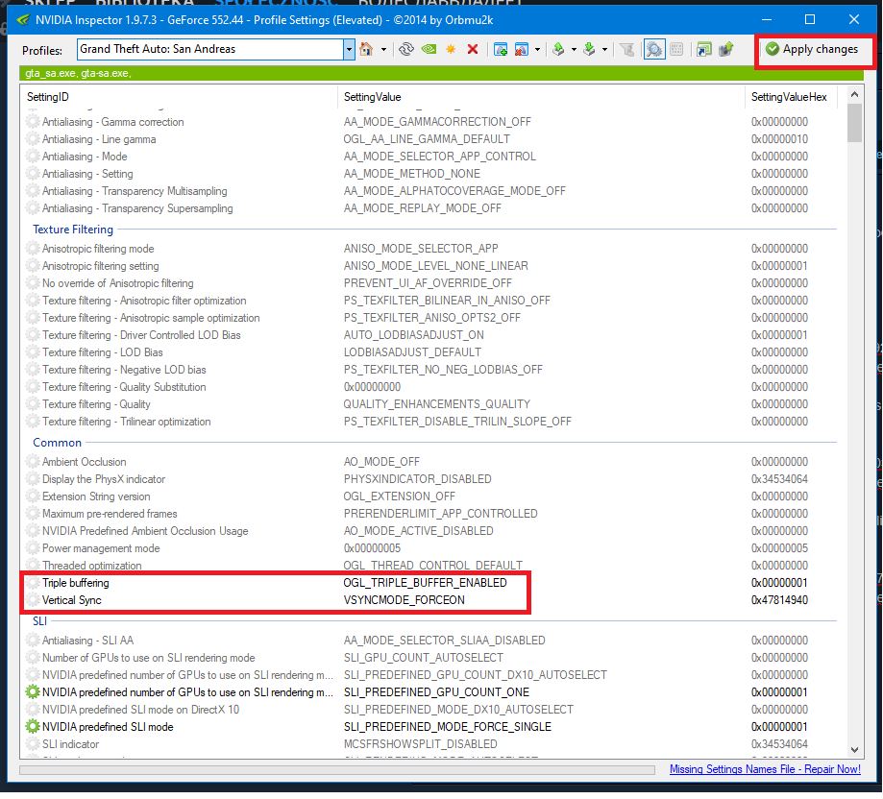Click scroll up arrow of settings list
This screenshot has height=799, width=883.
tap(854, 94)
